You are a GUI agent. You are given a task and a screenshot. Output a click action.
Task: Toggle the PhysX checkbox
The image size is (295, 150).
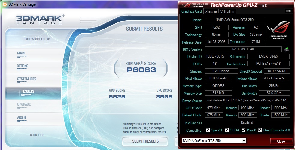coord(243,130)
